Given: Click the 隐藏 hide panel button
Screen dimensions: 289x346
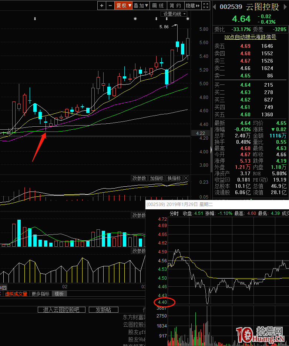Looking at the screenshot, I should 193,6.
